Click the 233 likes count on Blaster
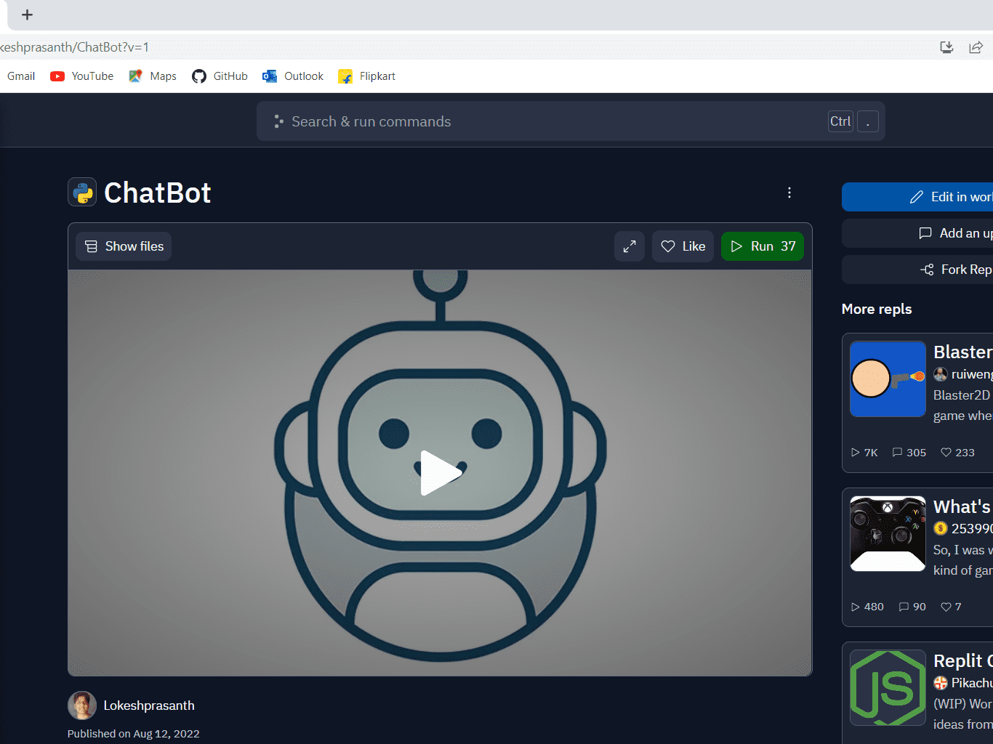 coord(957,453)
